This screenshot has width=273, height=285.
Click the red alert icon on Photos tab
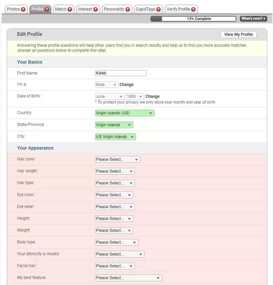pos(23,9)
